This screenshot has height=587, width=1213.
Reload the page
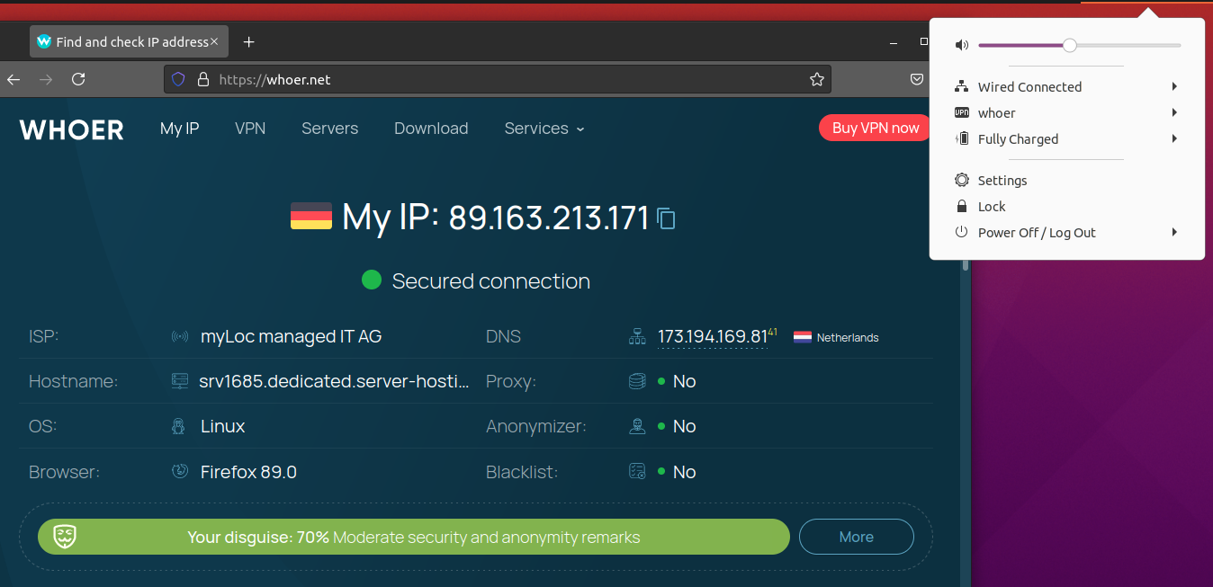click(x=78, y=79)
